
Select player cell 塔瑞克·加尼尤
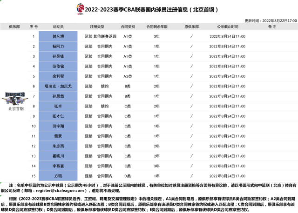(x=58, y=87)
